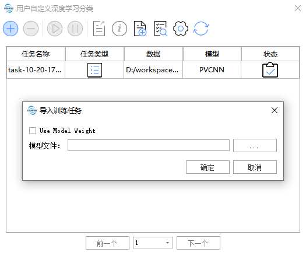Open task information via the i icon
The image size is (306, 256).
pos(119,29)
